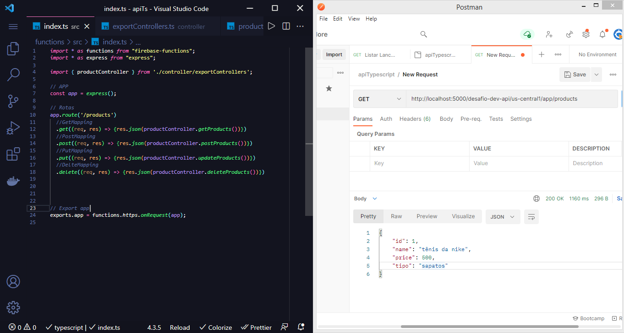Open VS Code Manage gear icon
Viewport: 624px width, 333px height.
coord(13,307)
